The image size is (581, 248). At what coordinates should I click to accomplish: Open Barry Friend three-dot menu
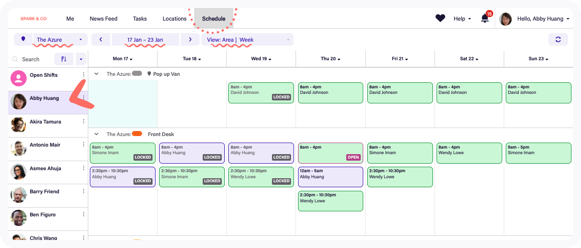pos(84,192)
